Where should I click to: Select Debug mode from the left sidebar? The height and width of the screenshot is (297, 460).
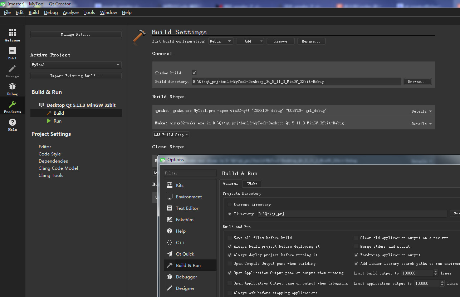[13, 89]
